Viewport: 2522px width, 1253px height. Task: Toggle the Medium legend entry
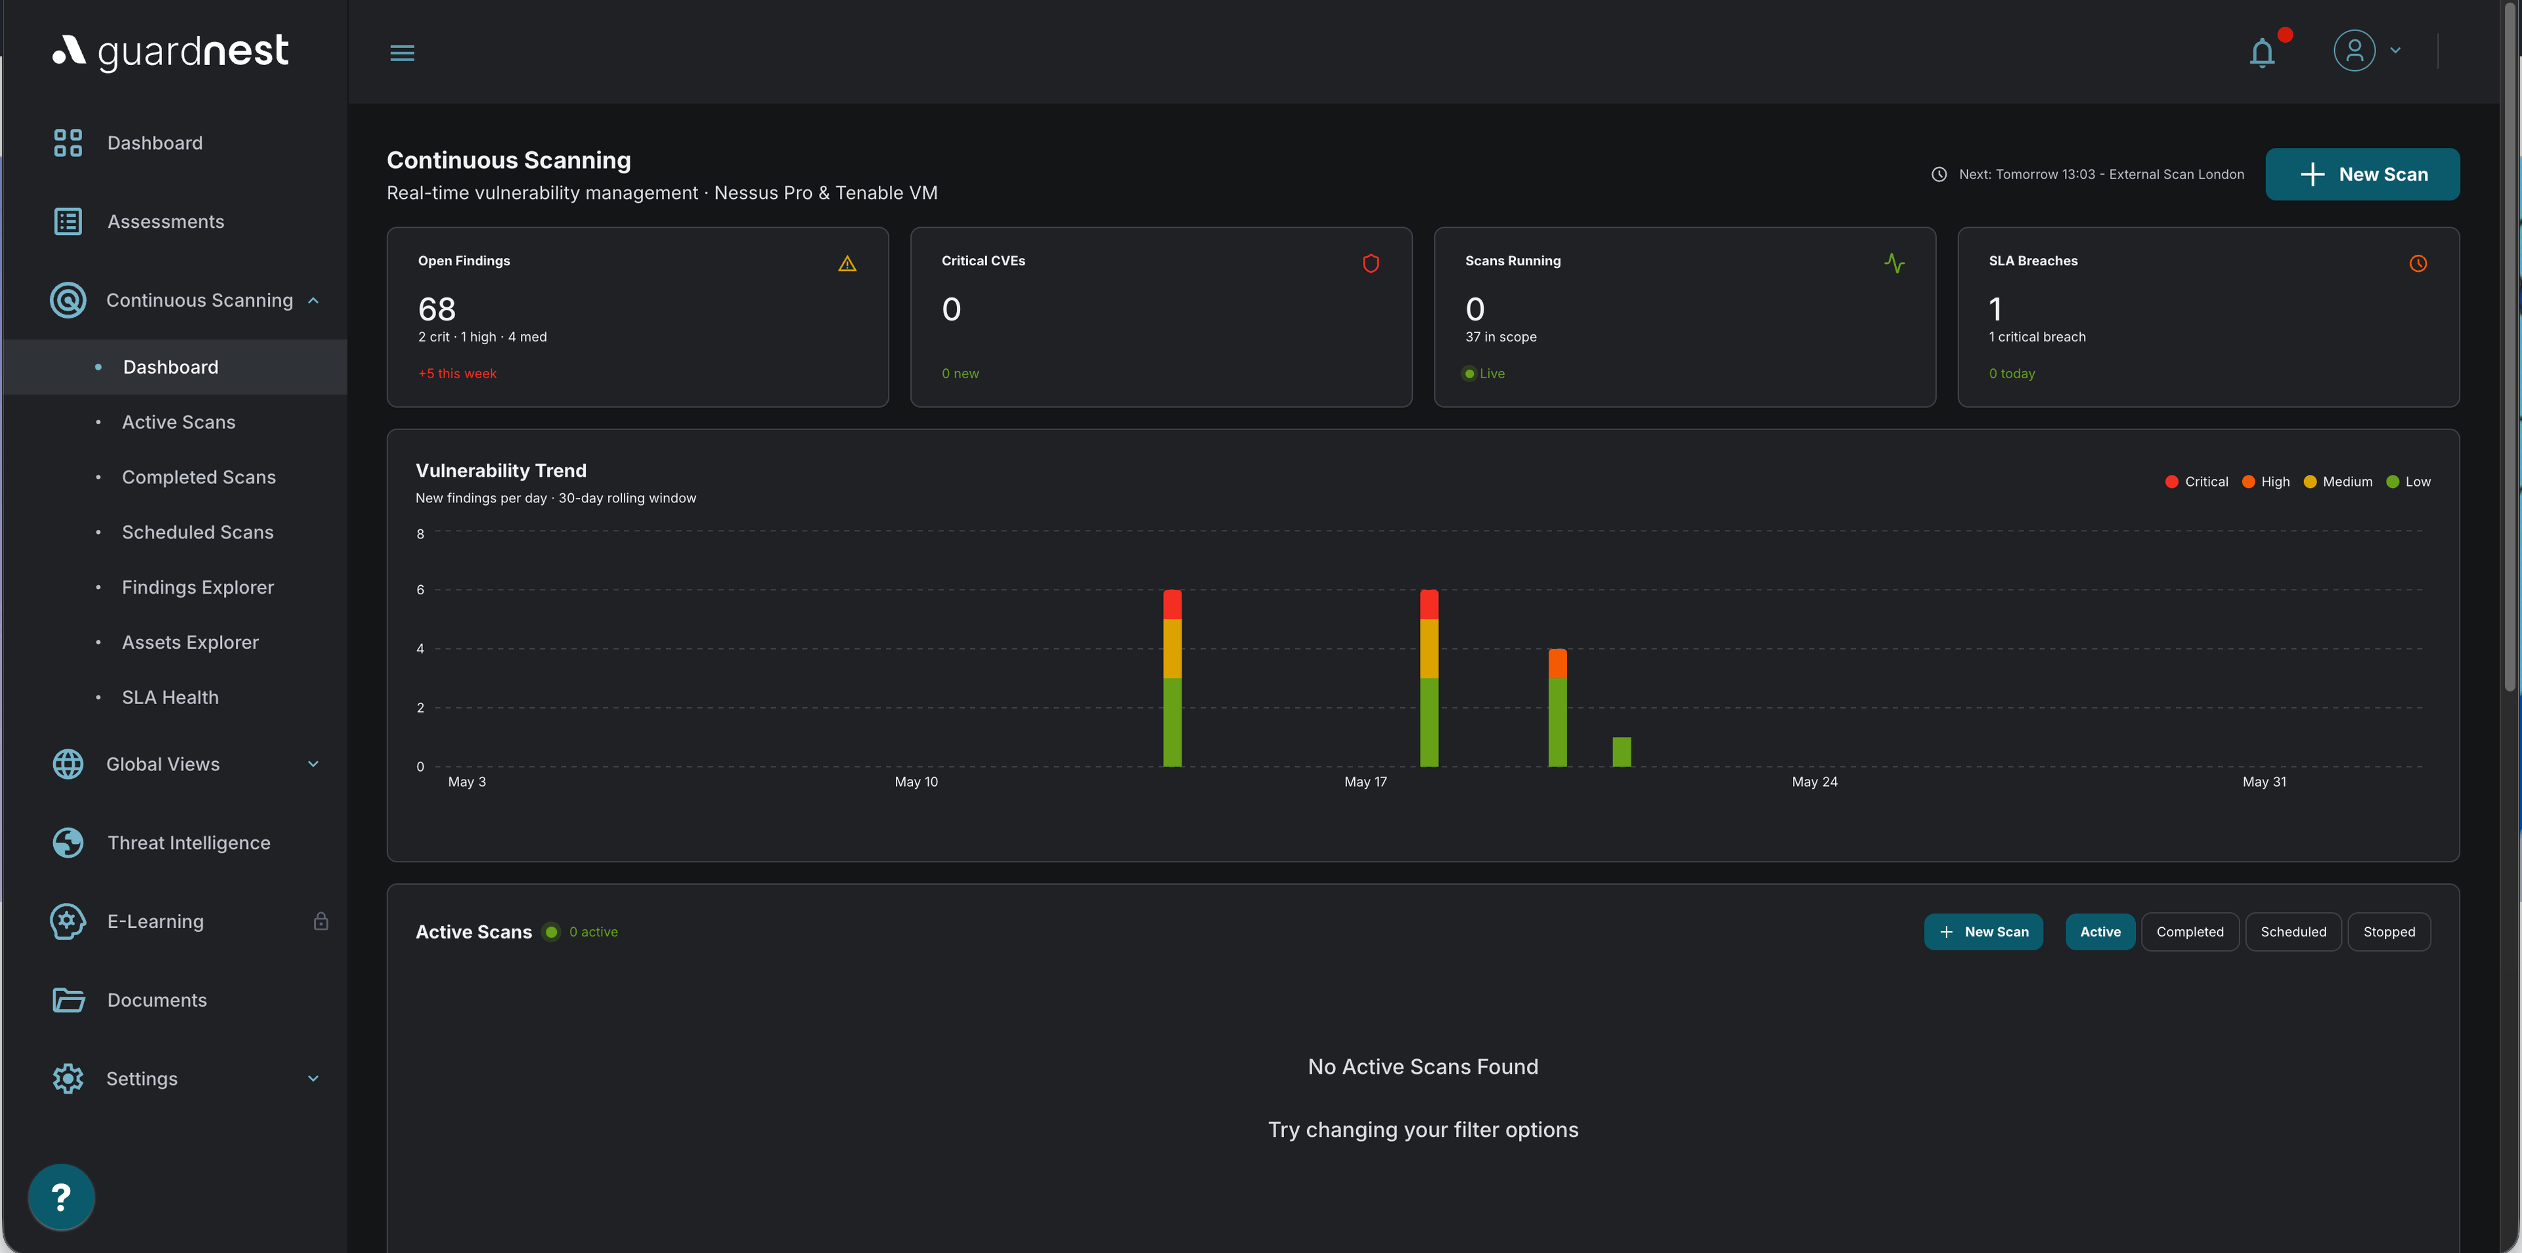coord(2338,481)
